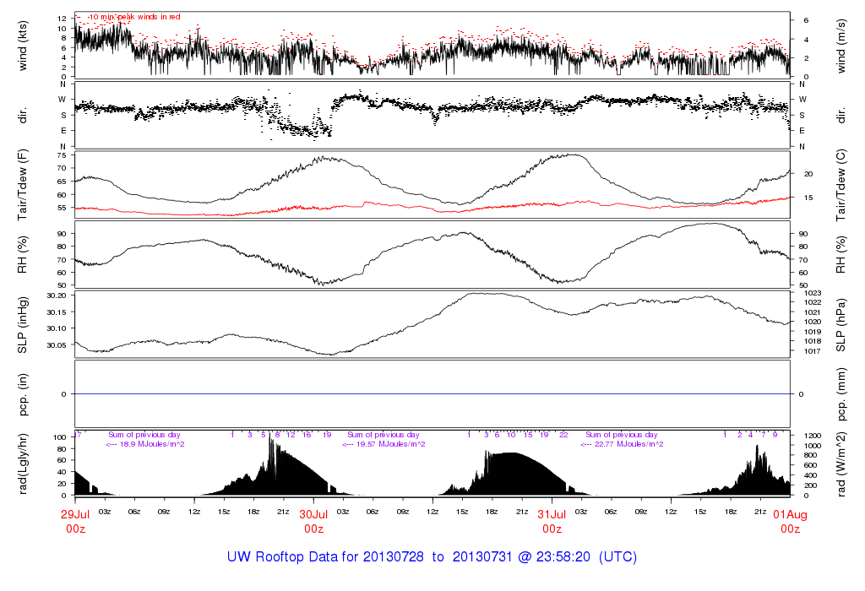The image size is (865, 591).
Task: Click the 'Tair/Tdew (C)' axis label
Action: click(843, 184)
